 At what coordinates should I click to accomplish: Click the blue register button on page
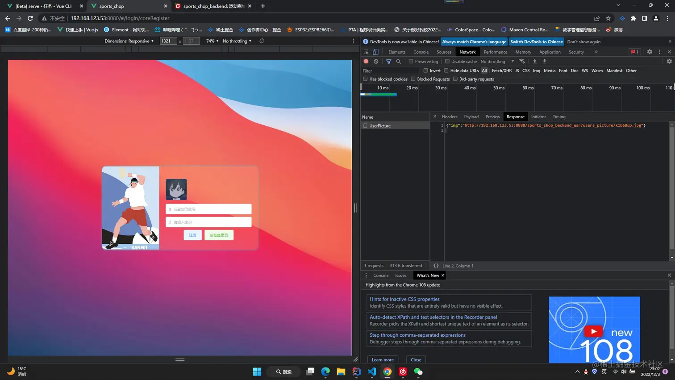[x=192, y=235]
